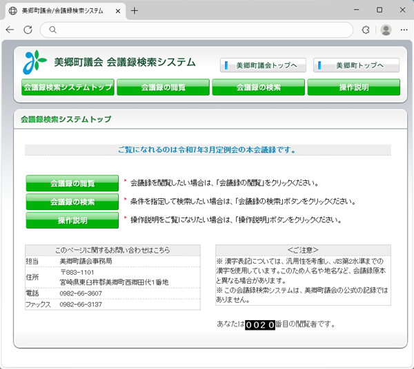
Task: Click the 会議録の検索 button in main content
Action: click(x=72, y=202)
